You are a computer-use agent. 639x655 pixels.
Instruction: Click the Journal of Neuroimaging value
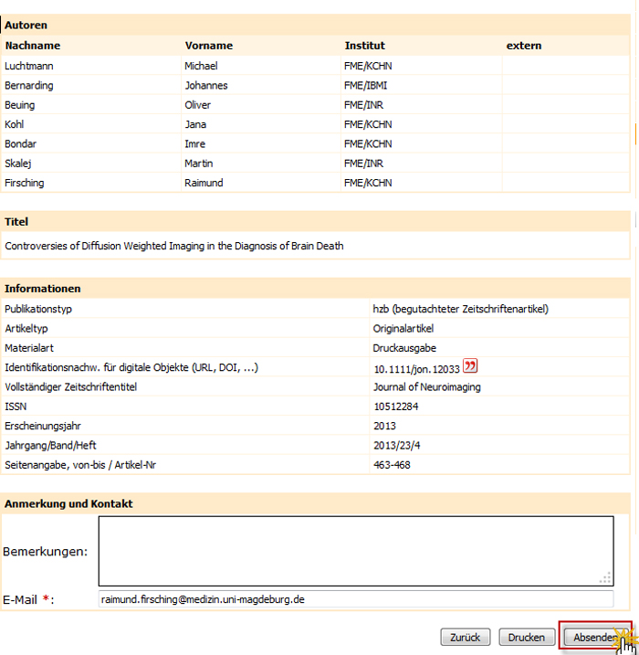pyautogui.click(x=426, y=387)
